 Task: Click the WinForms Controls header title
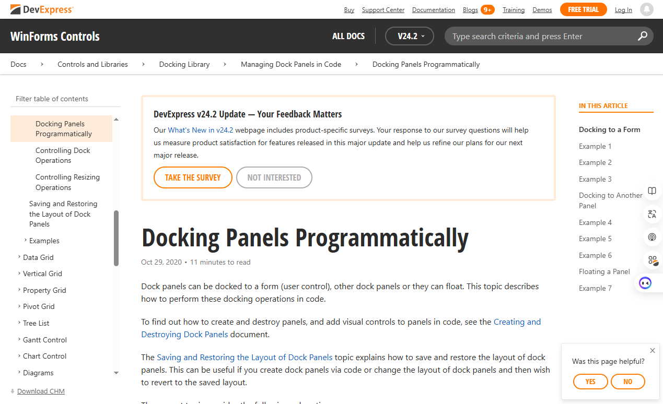click(55, 37)
